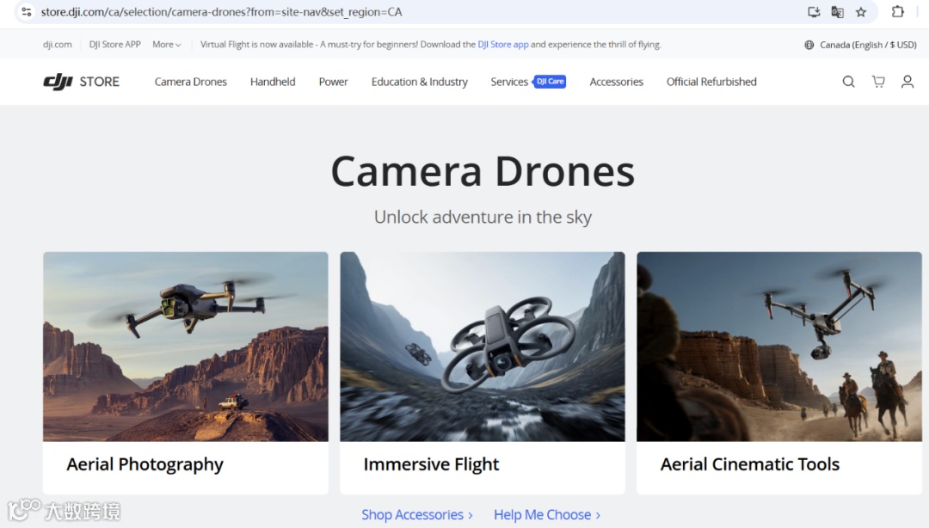Open the user account icon

(x=907, y=82)
